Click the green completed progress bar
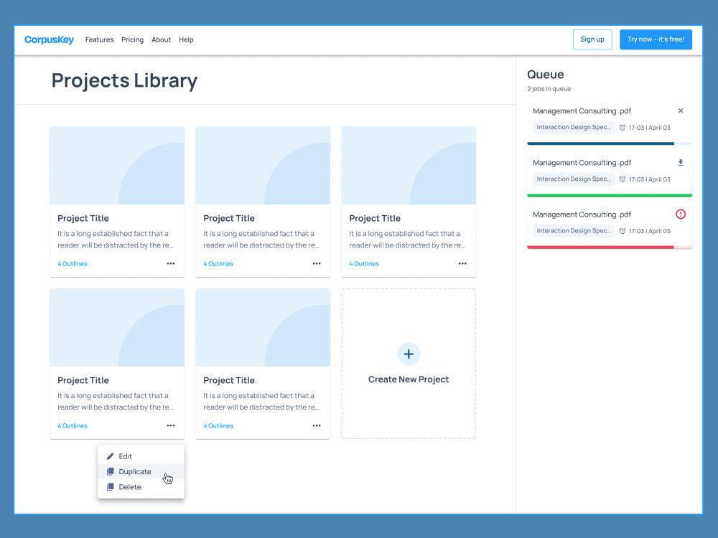 pos(610,195)
